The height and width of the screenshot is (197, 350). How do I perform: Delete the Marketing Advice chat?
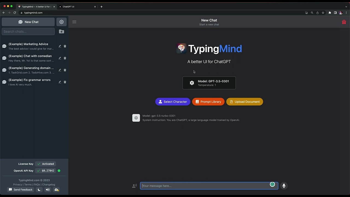(x=65, y=46)
